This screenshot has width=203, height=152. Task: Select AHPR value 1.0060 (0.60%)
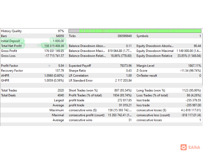[54, 75]
